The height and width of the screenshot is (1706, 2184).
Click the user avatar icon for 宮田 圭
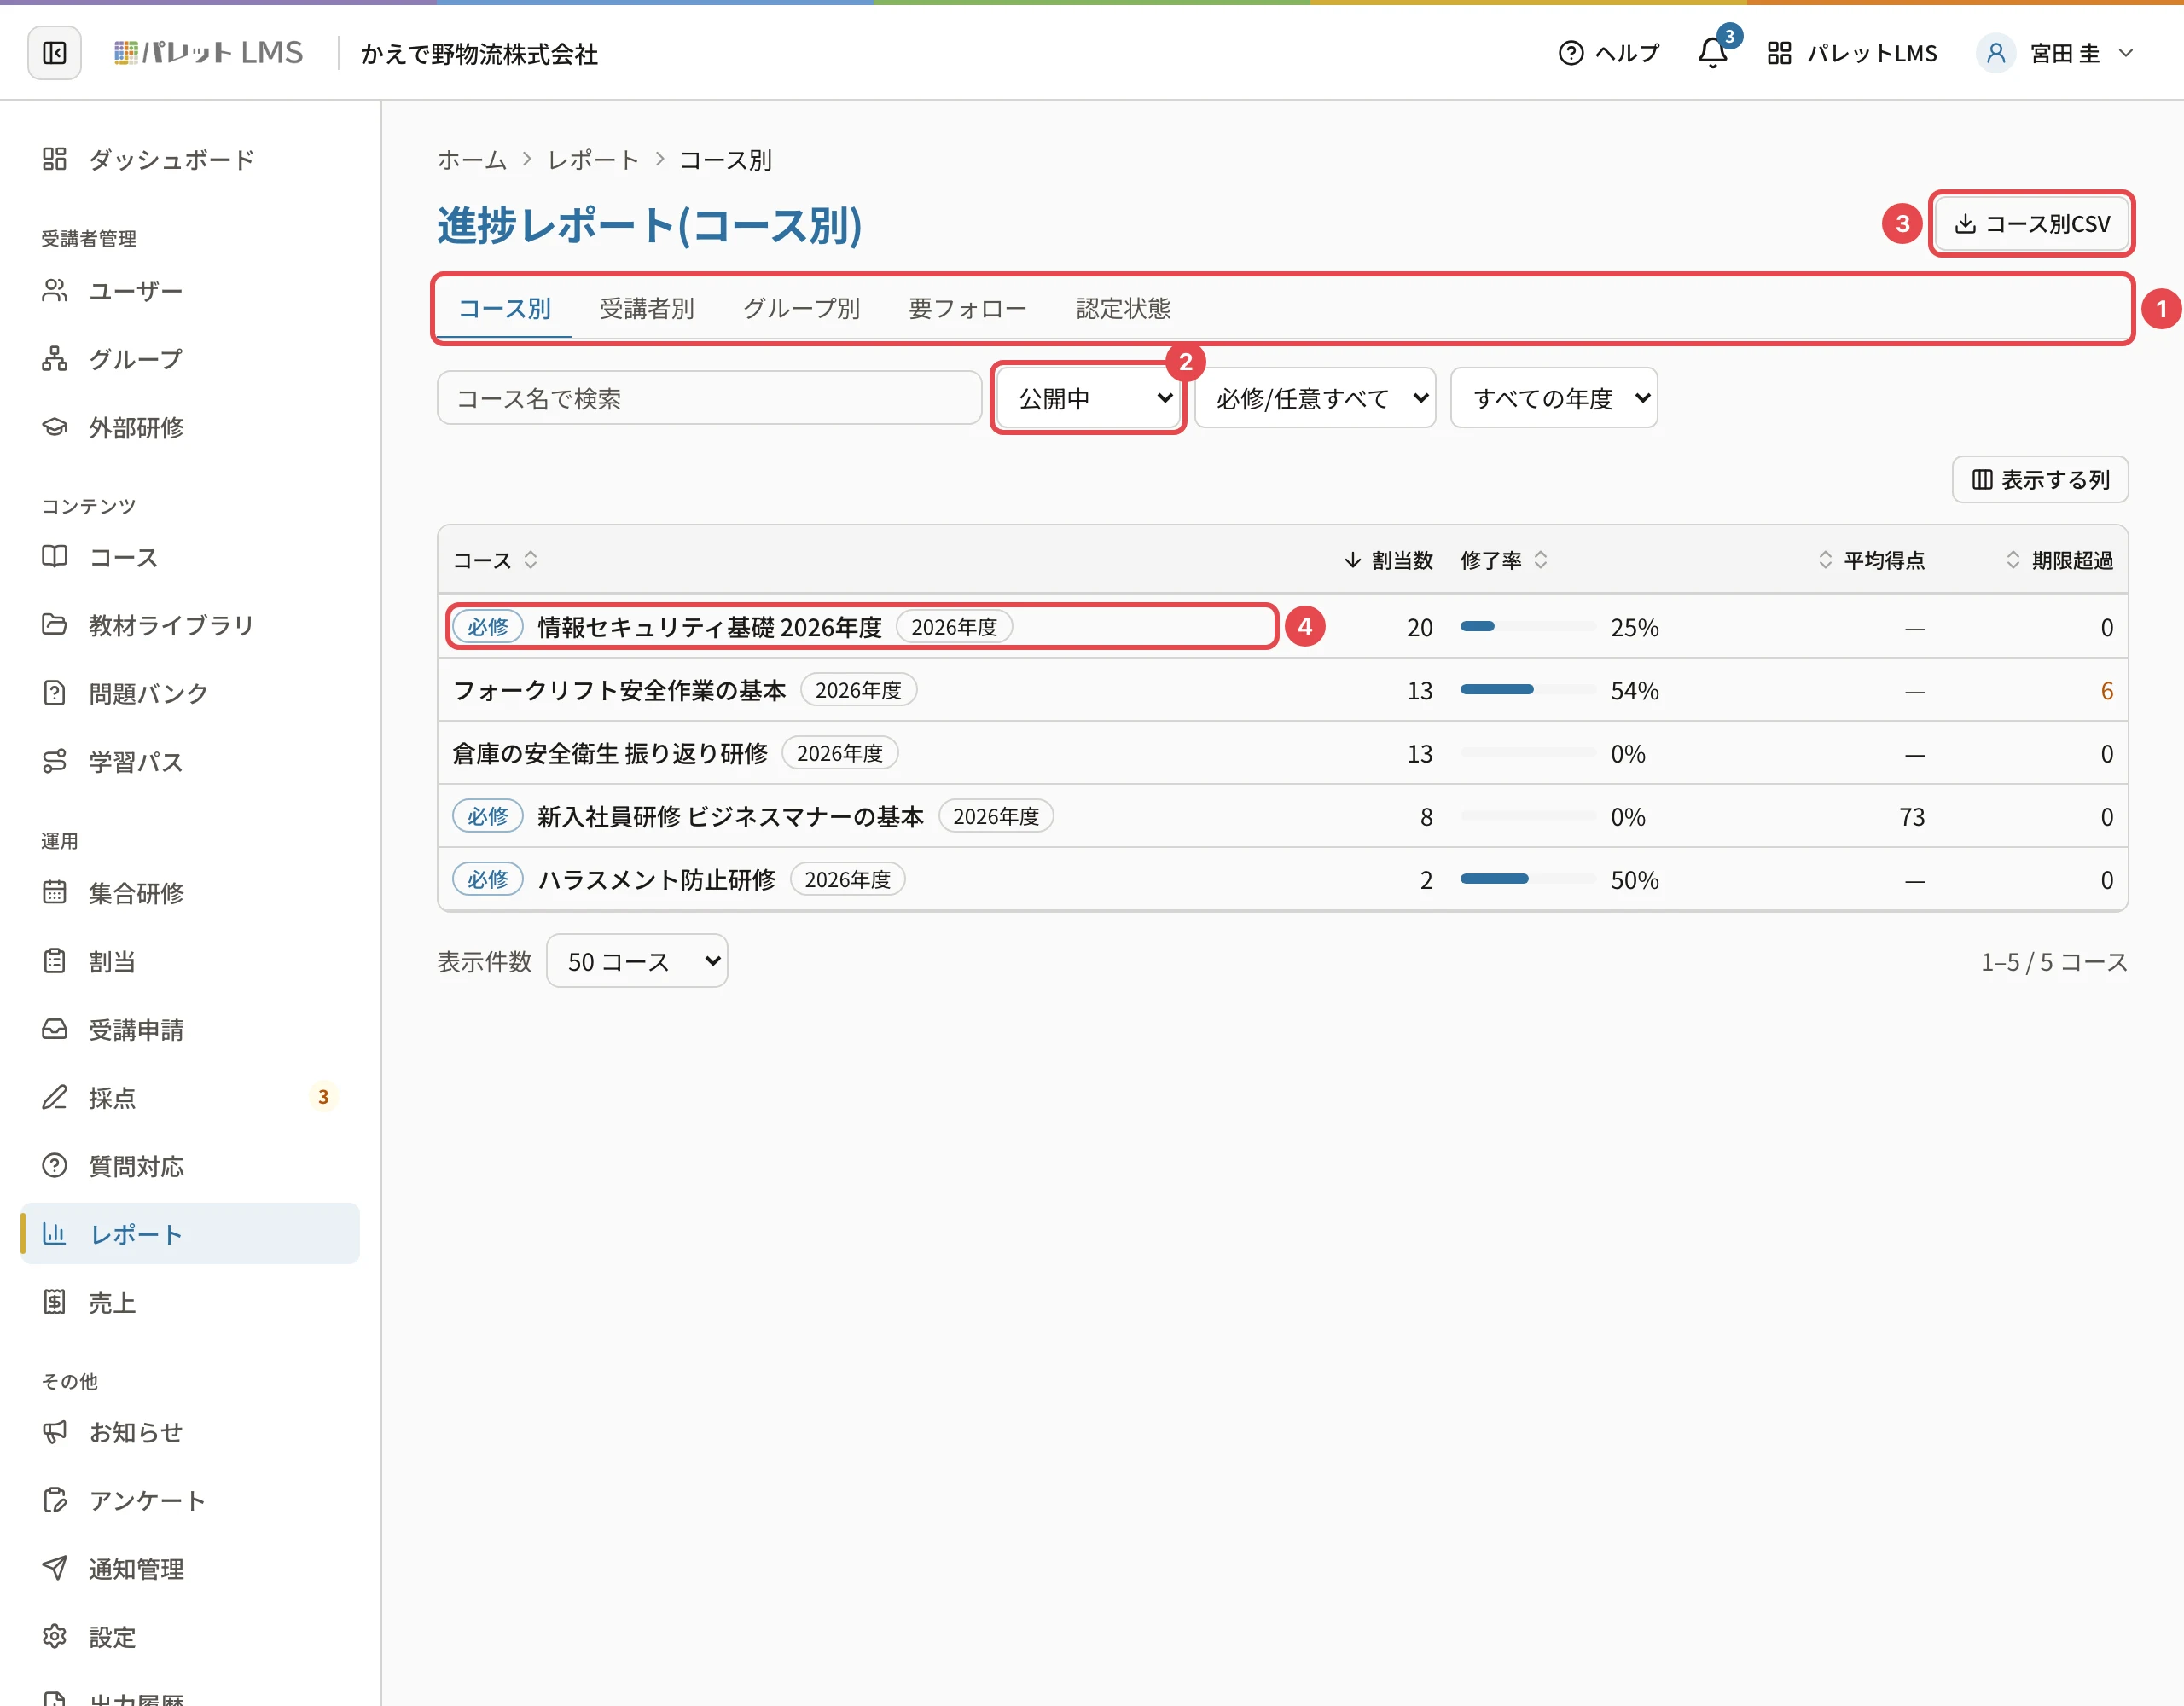[1995, 53]
